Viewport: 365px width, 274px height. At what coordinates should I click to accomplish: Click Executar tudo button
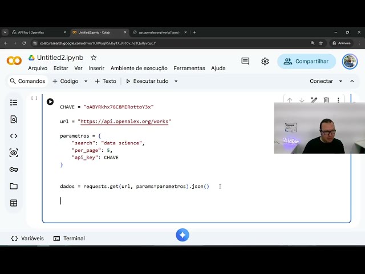coord(147,81)
